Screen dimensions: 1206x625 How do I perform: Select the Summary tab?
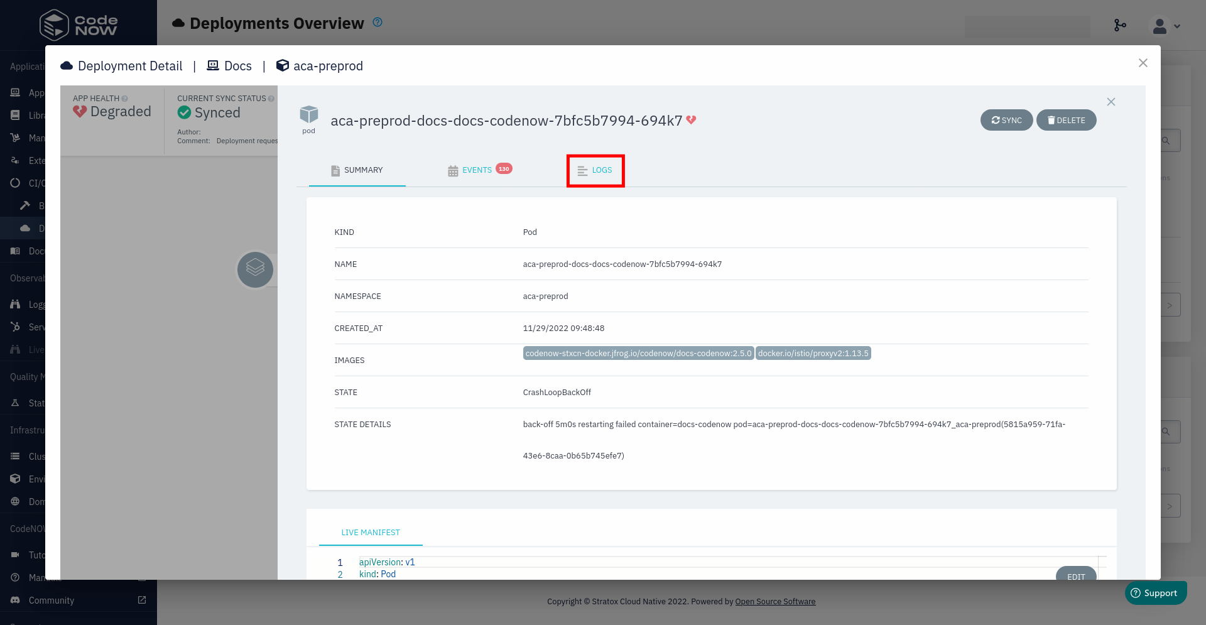coord(357,170)
